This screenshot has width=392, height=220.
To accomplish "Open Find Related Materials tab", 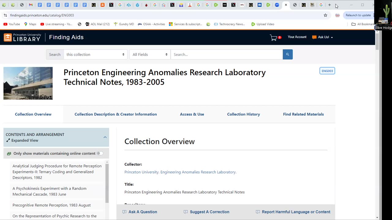I will point(303,114).
